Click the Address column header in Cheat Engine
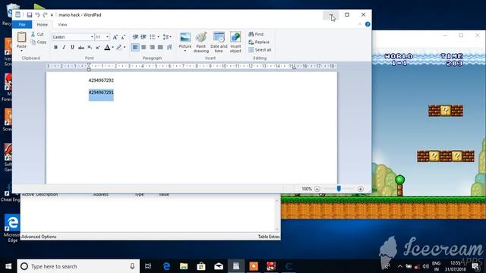 (x=101, y=194)
